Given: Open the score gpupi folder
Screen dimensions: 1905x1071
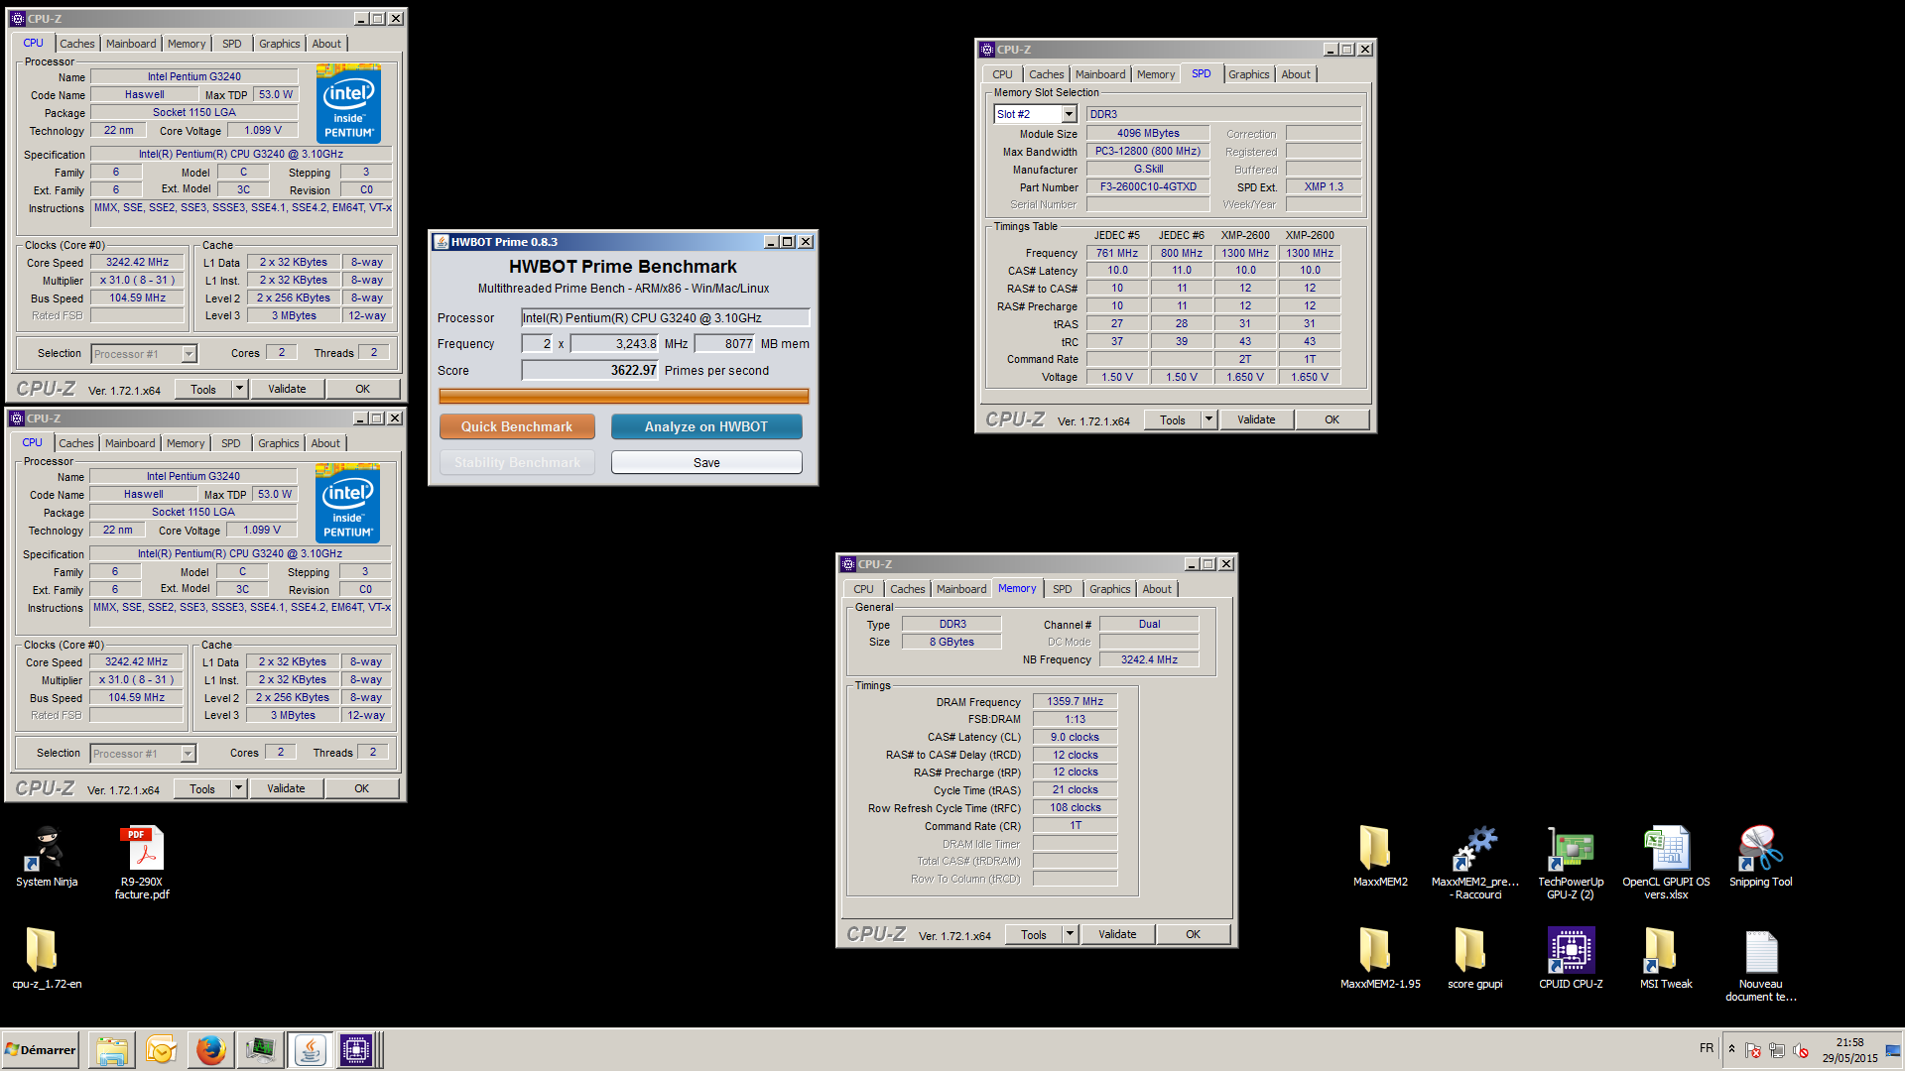Looking at the screenshot, I should (x=1475, y=958).
